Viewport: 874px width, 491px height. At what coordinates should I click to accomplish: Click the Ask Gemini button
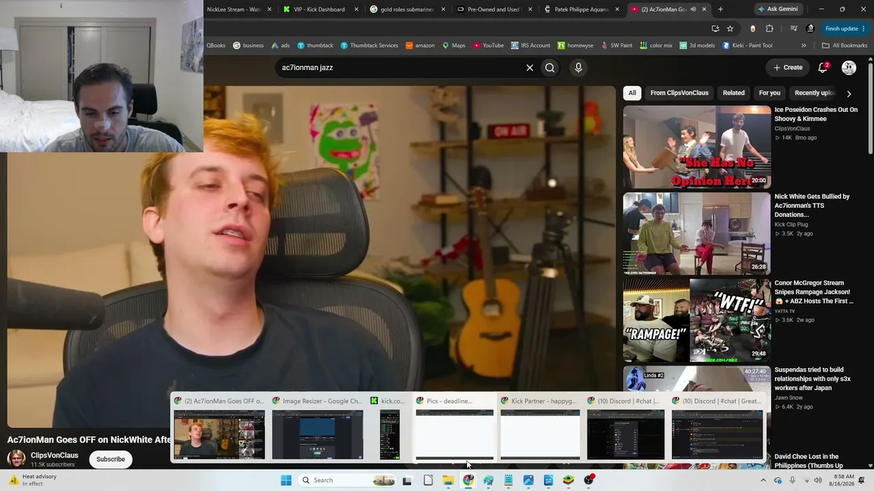pyautogui.click(x=777, y=10)
